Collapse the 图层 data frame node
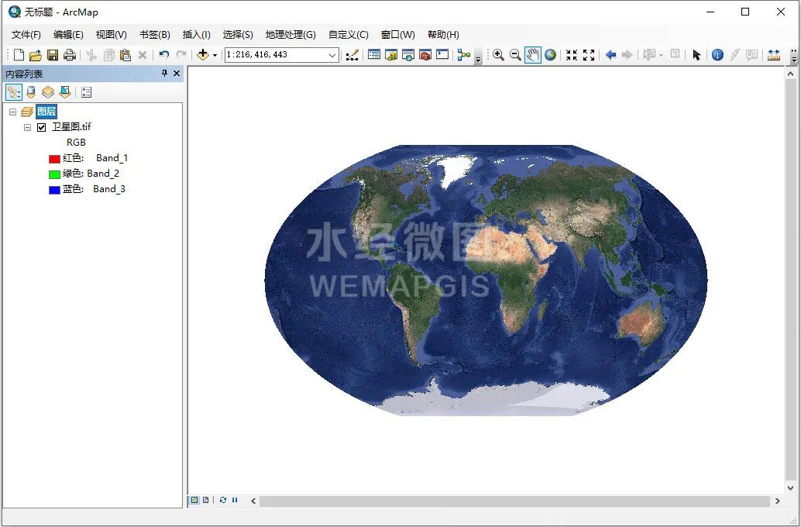Screen dimensions: 801x527 (12, 111)
